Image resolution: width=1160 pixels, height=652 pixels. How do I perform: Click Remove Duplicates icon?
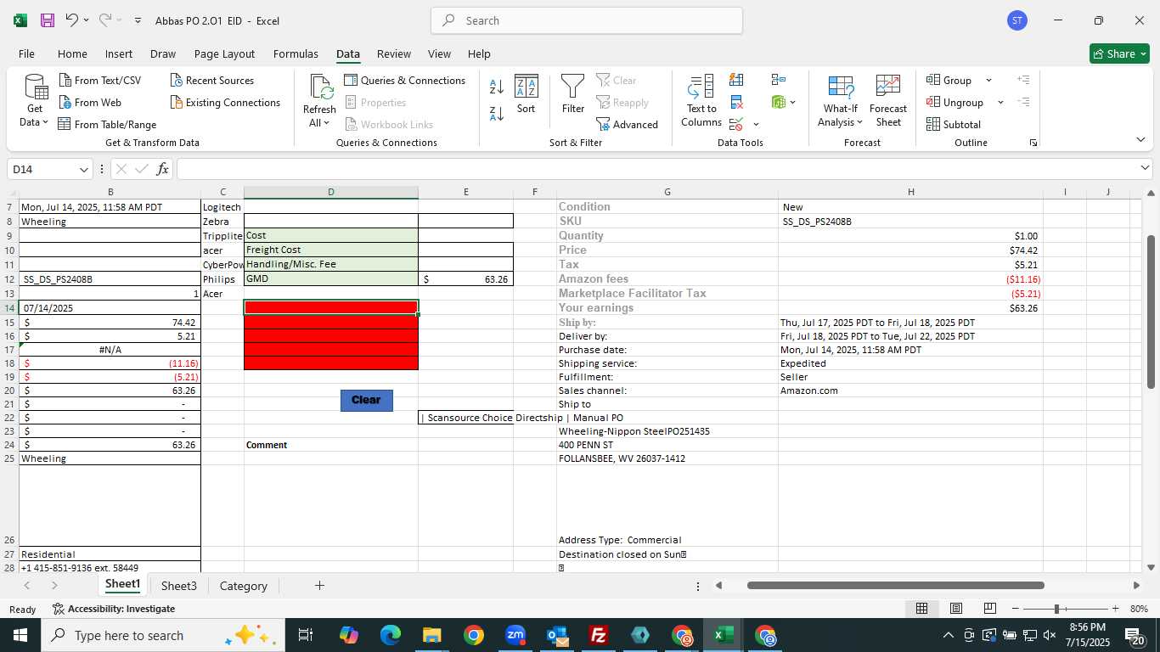pyautogui.click(x=736, y=102)
